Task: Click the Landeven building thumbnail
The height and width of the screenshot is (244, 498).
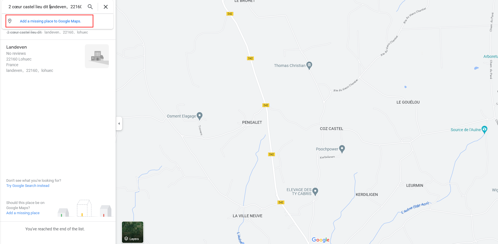Action: click(97, 56)
